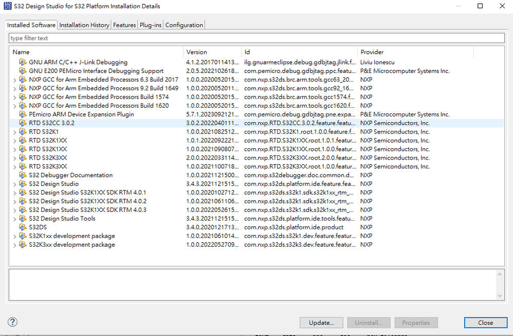Click the icon next to NXP GCC 9.2 Build 1649
The height and width of the screenshot is (336, 513).
[23, 88]
